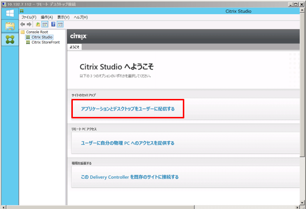This screenshot has width=306, height=209.
Task: Select Citrix Studio tree node
Action: [x=42, y=37]
